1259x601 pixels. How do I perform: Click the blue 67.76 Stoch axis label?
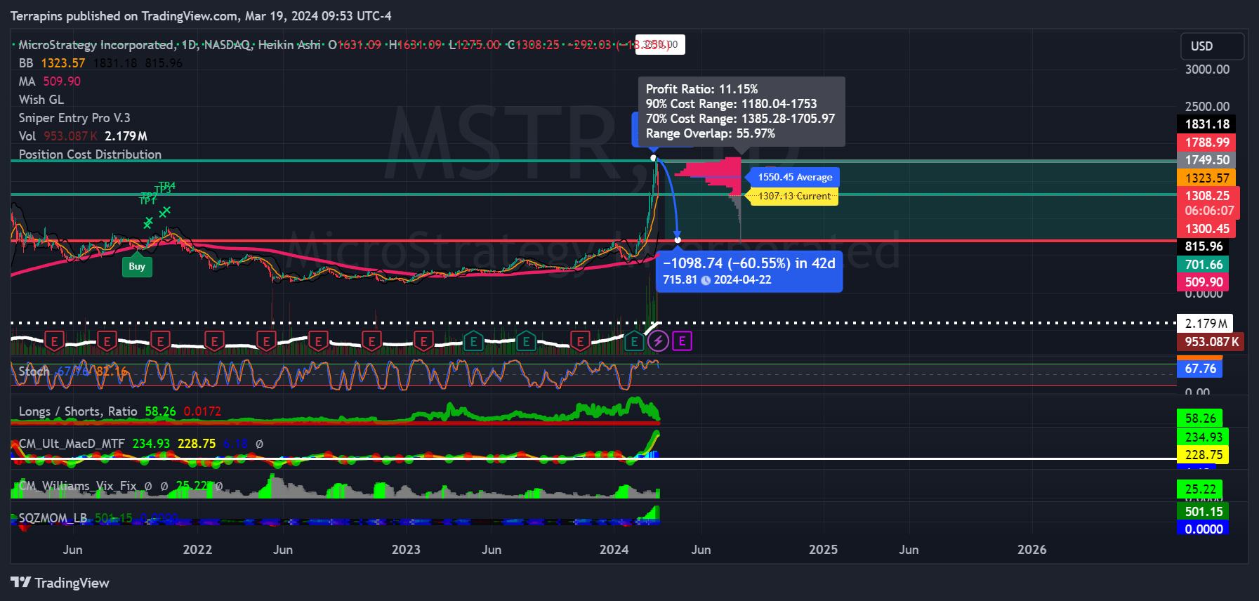pyautogui.click(x=1199, y=369)
